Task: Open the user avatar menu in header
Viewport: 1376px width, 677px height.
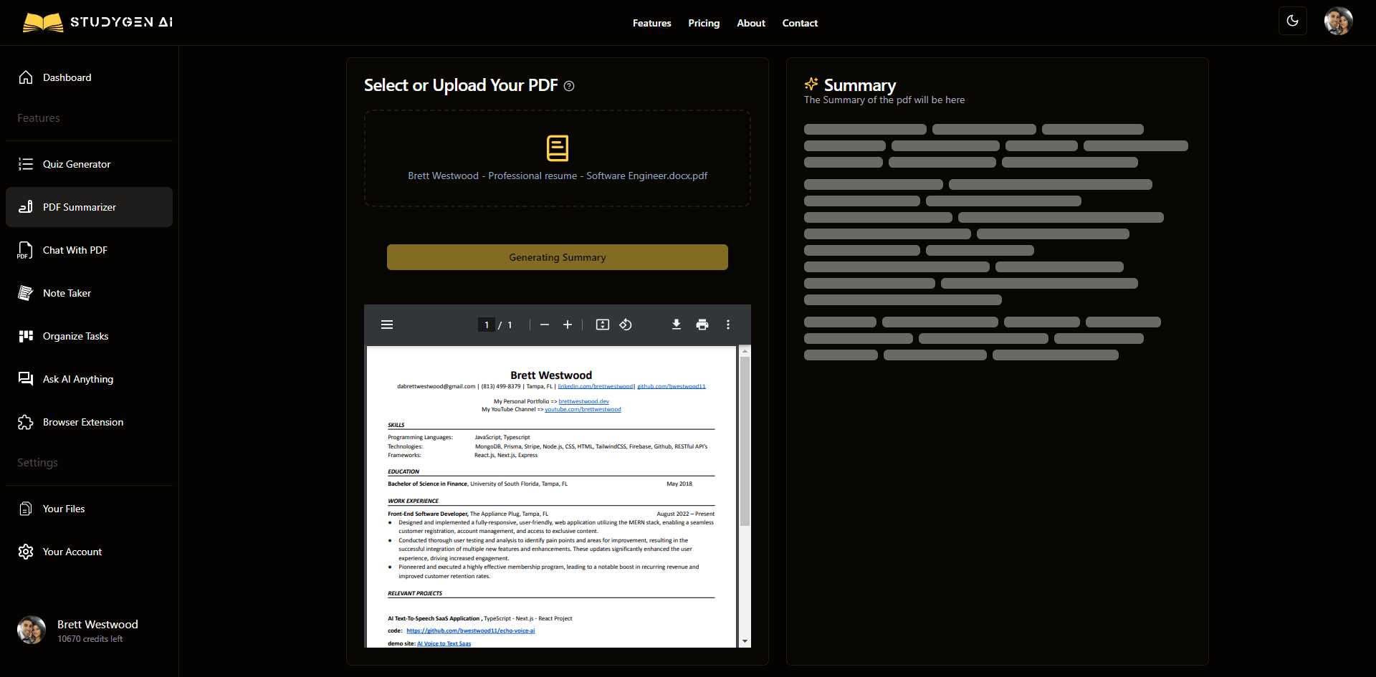Action: tap(1338, 21)
